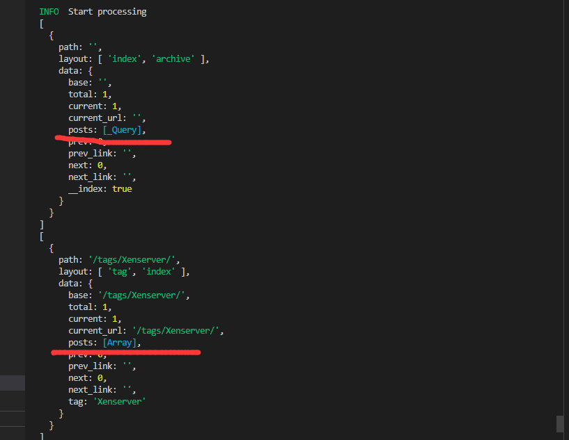Click the red underline beneath posts: [Array]
Viewport: 569px width, 440px height.
pos(125,352)
